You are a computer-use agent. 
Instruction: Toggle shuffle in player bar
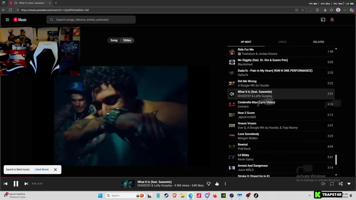(x=340, y=184)
